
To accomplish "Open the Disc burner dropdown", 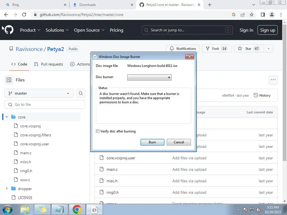I will (x=149, y=77).
